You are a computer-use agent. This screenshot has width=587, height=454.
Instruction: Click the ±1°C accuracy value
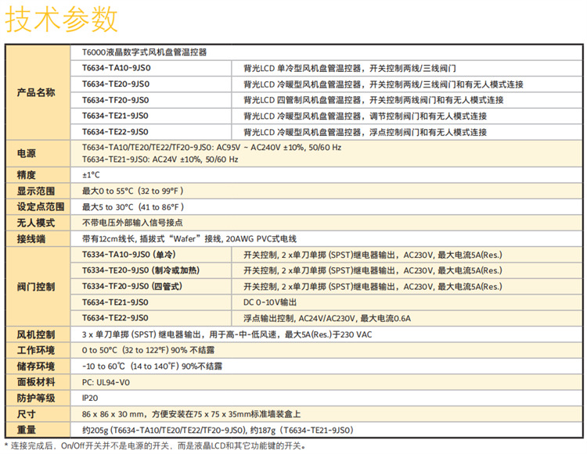click(91, 175)
